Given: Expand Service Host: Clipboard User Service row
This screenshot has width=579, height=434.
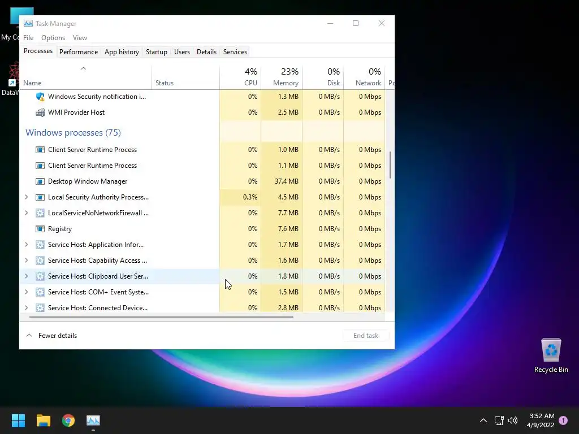Looking at the screenshot, I should 26,276.
